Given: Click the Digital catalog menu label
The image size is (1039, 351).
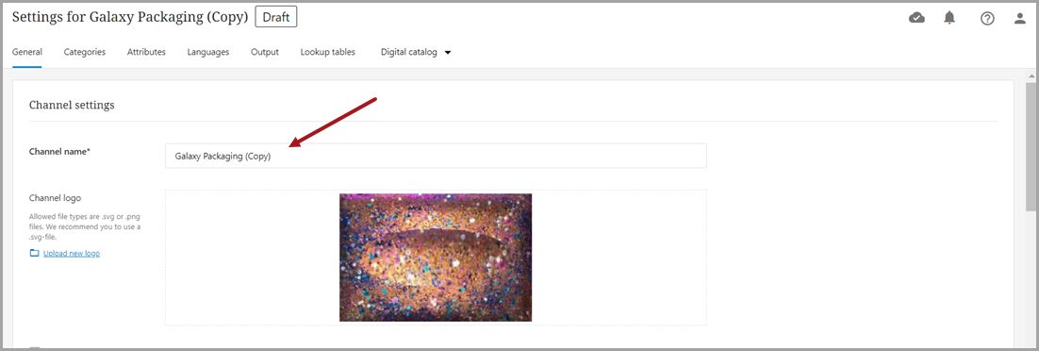Looking at the screenshot, I should pyautogui.click(x=409, y=52).
